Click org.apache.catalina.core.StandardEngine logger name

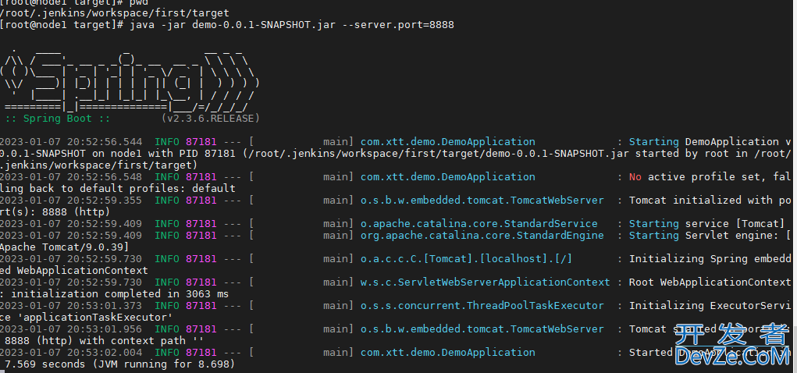482,236
